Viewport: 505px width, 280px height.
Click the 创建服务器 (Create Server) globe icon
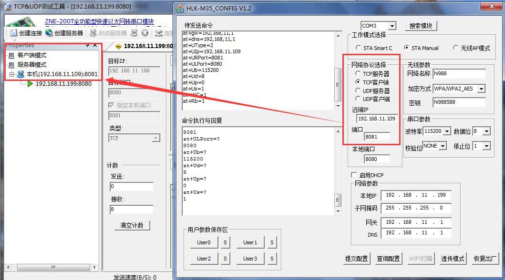click(x=49, y=33)
